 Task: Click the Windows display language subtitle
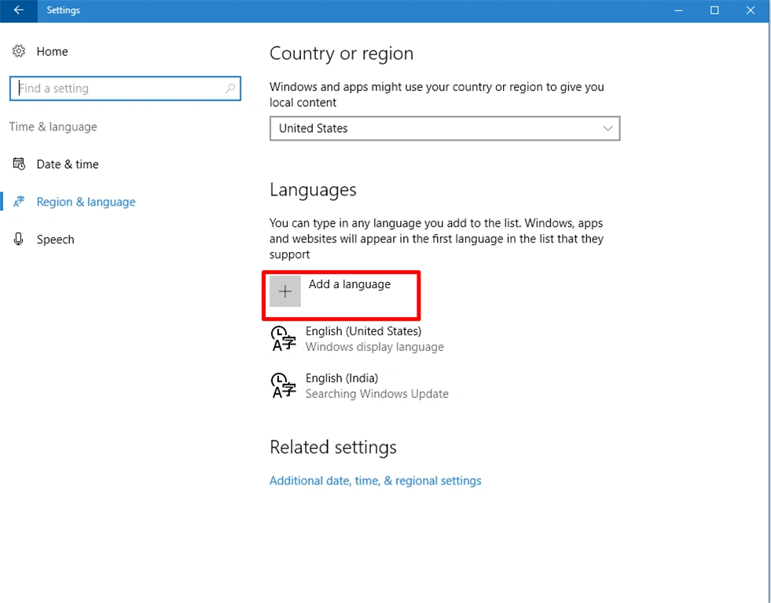(375, 347)
